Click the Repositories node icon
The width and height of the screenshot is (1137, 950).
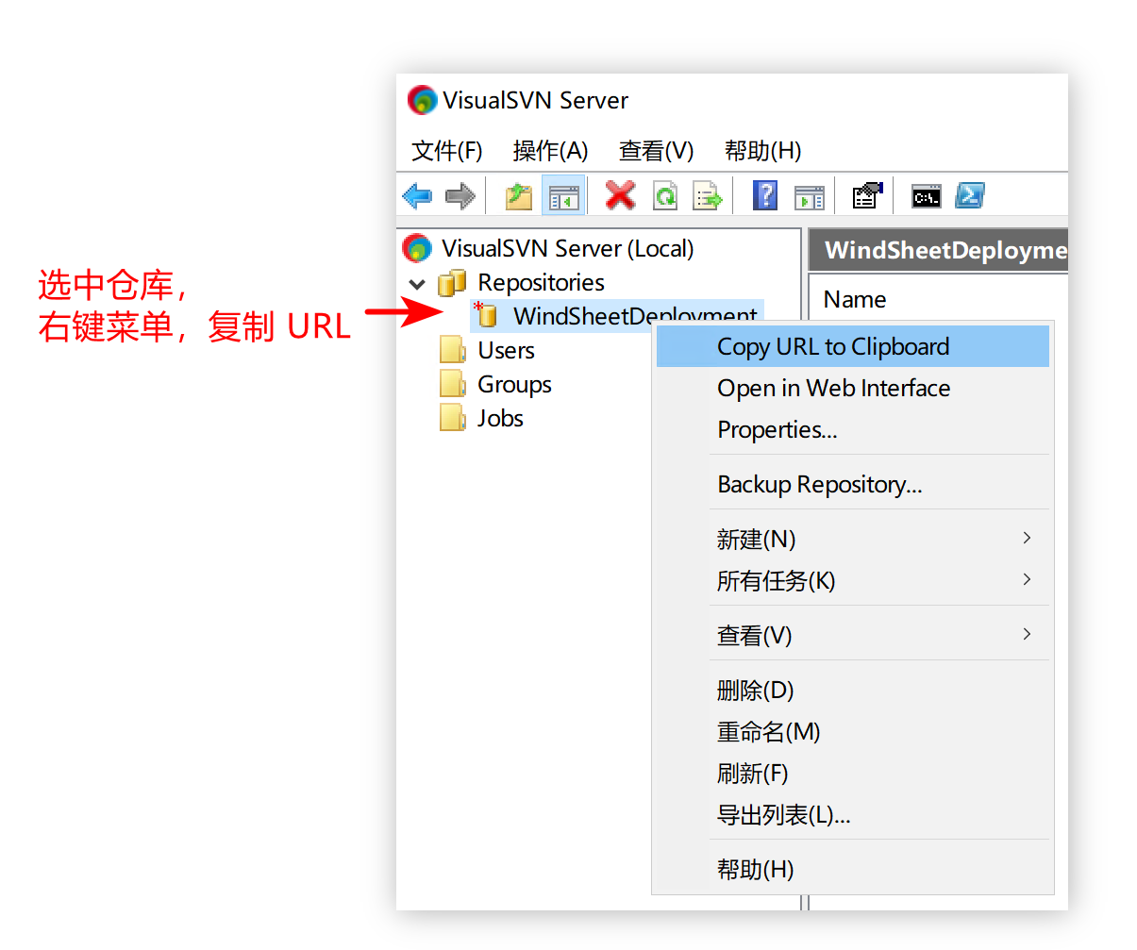point(453,282)
